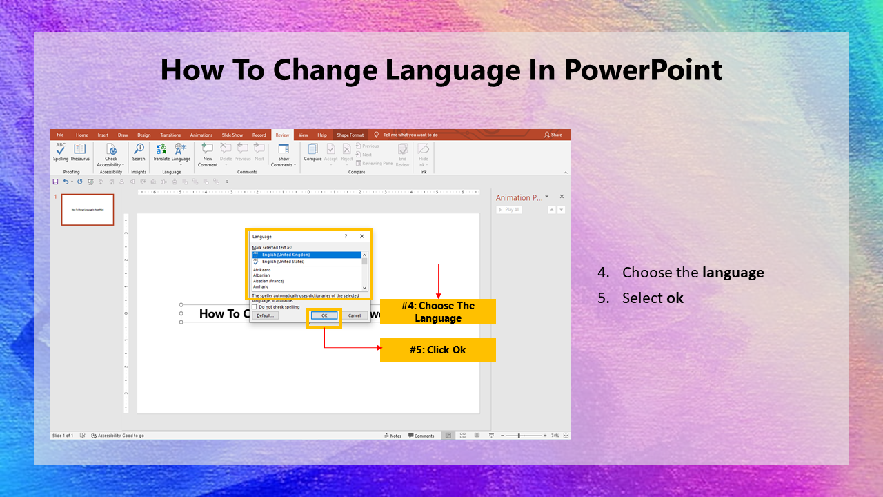Click the Redo icon in the quick access toolbar
Viewport: 883px width, 497px height.
point(80,182)
